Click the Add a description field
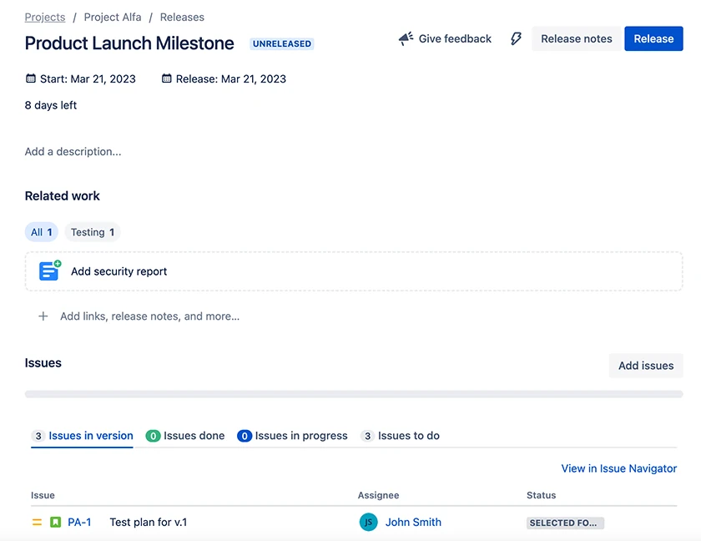 click(x=72, y=152)
